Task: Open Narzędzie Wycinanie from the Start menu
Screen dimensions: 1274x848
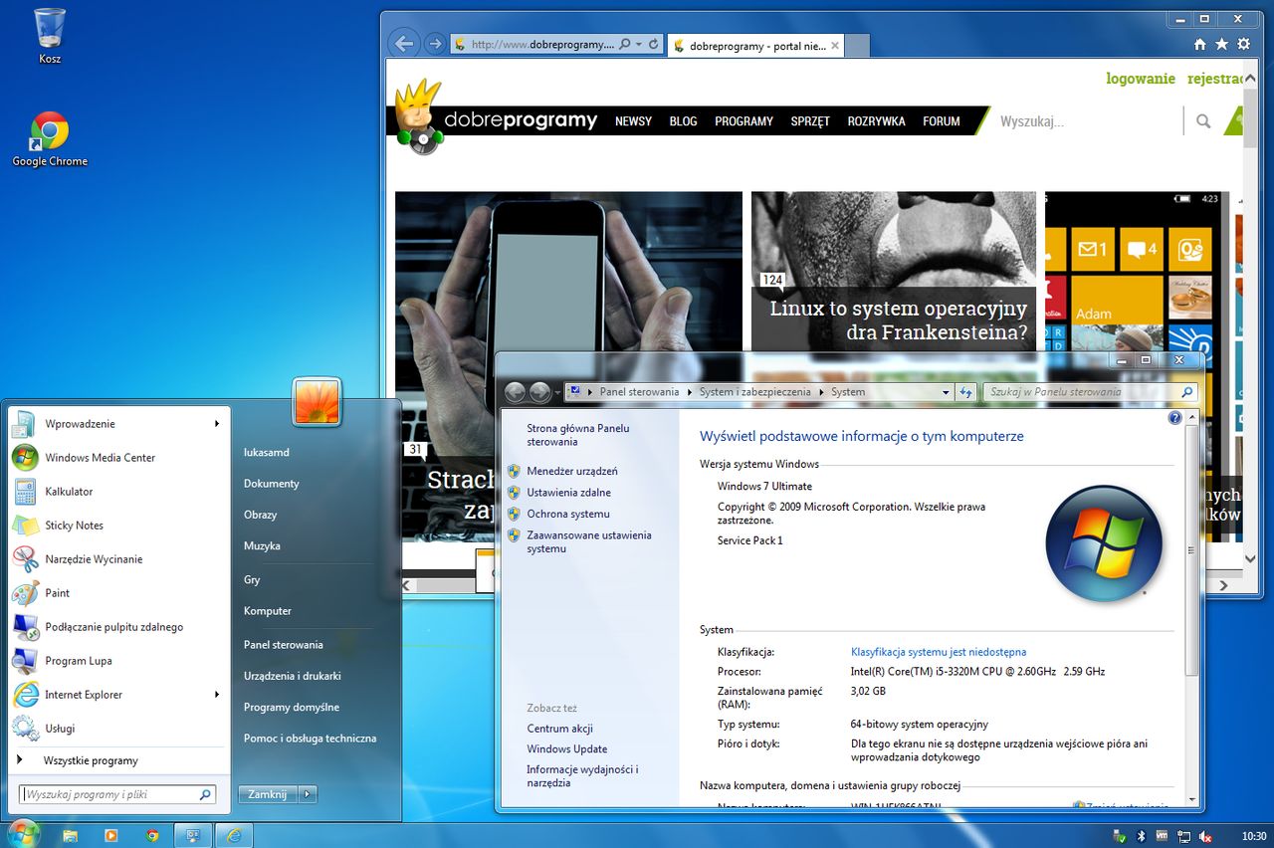Action: [119, 559]
